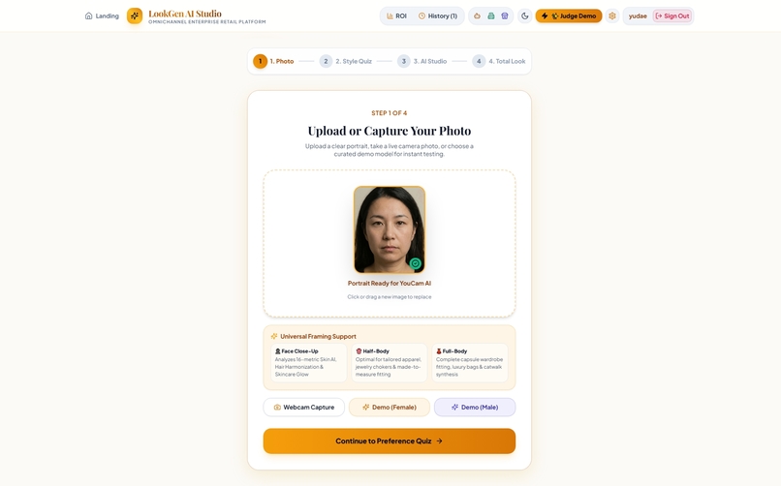Image resolution: width=781 pixels, height=486 pixels.
Task: Click 'Upload or Capture Your Photo' heading
Action: (390, 131)
